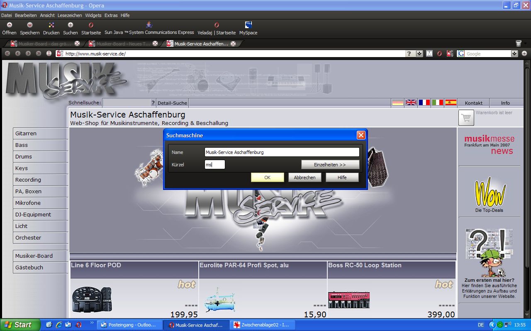Close the Suchmaschine dialog
Screen dimensions: 531x331
tap(361, 135)
